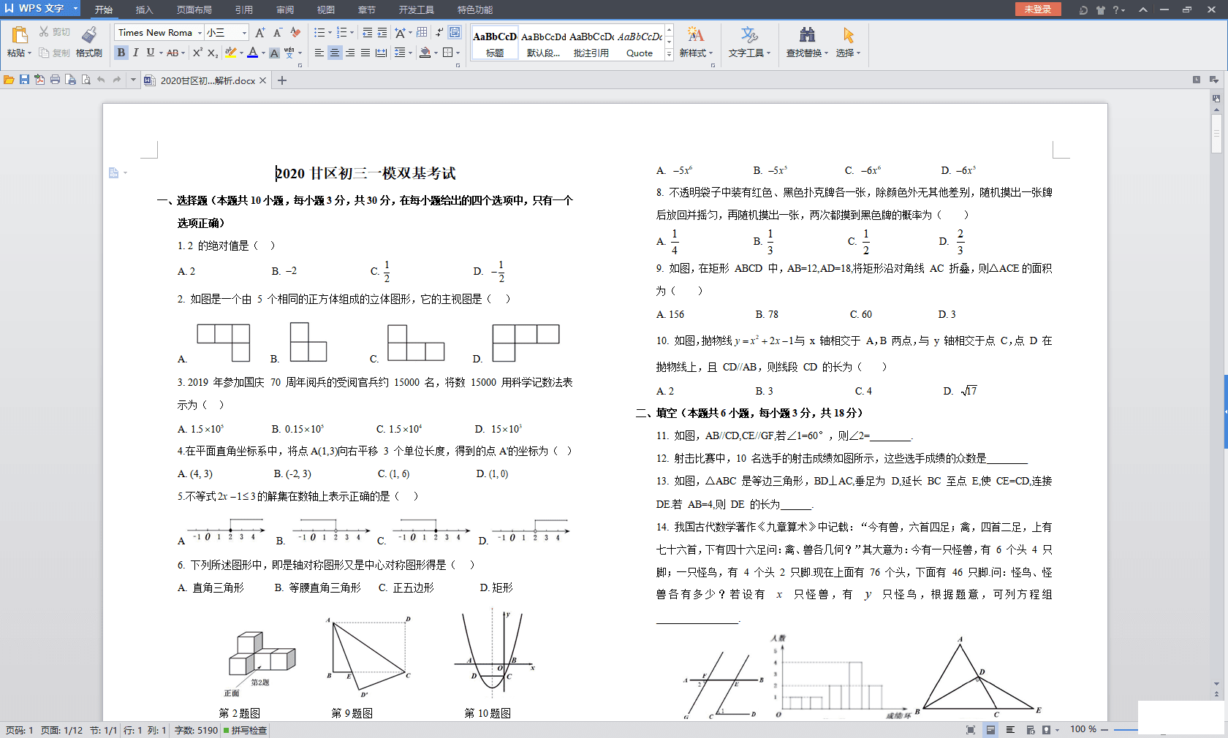Click the Cut scissors icon

point(44,32)
